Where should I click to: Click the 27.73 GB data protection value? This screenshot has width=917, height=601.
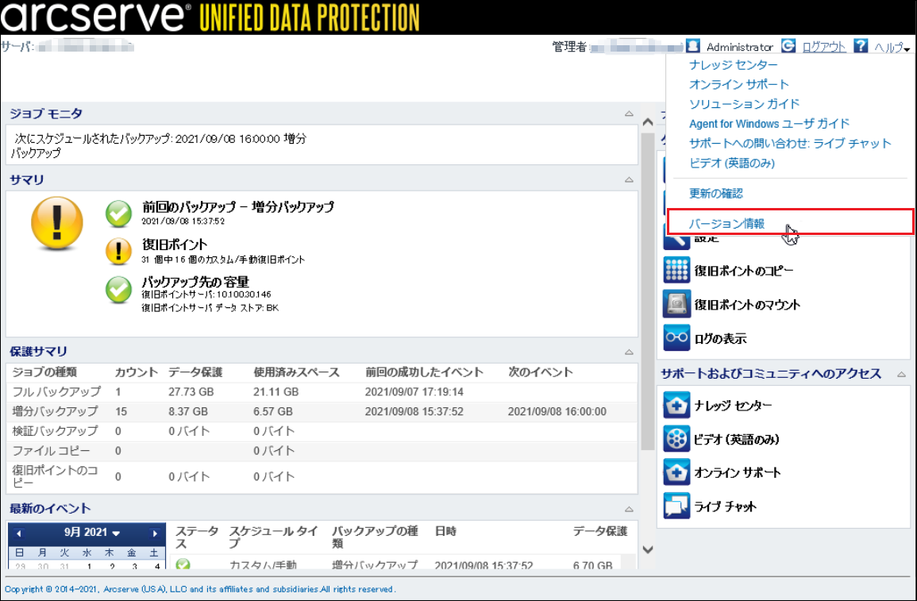pos(191,391)
